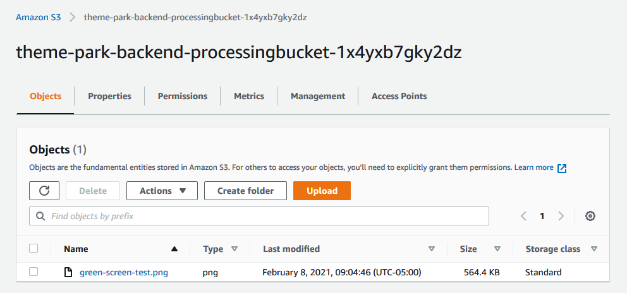627x293 pixels.
Task: Click the search magnifier icon in prefix field
Action: click(40, 216)
